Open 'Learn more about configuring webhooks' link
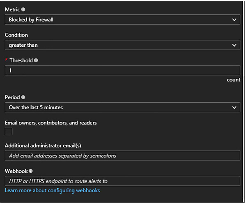The image size is (245, 203). coord(53,190)
